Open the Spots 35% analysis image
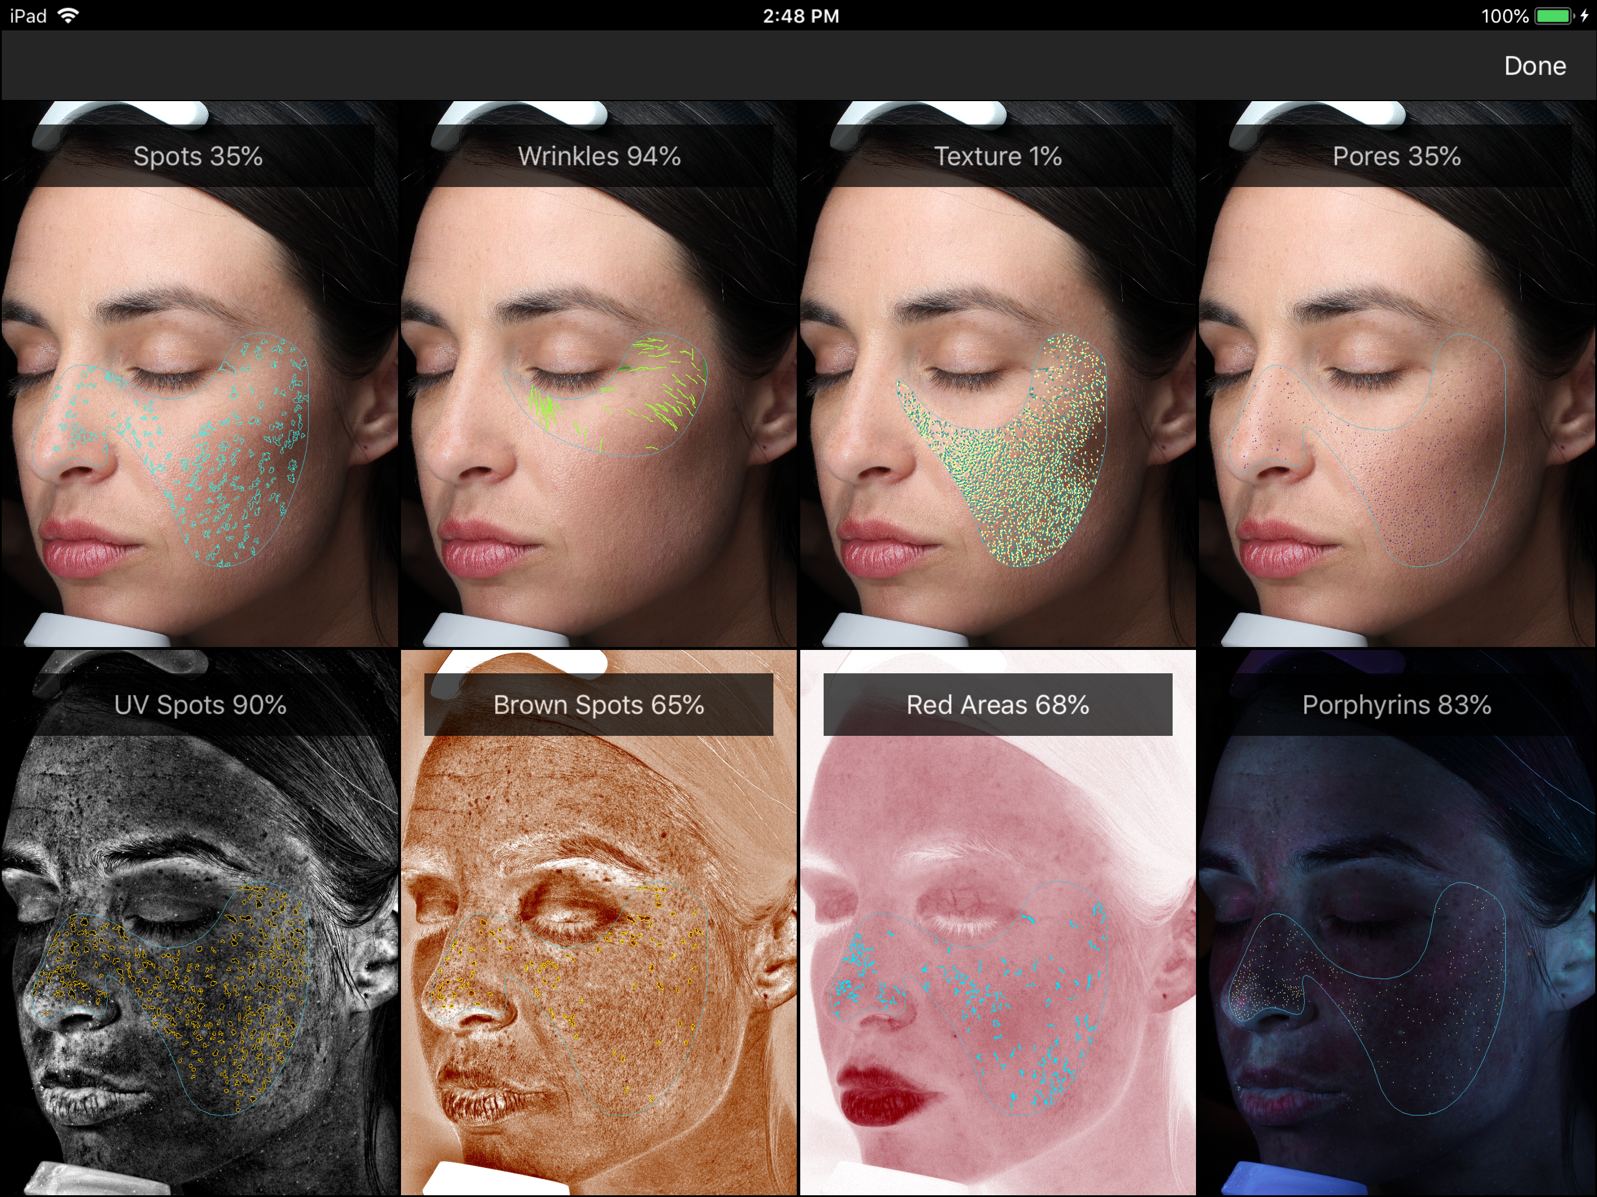The width and height of the screenshot is (1597, 1197). click(199, 373)
